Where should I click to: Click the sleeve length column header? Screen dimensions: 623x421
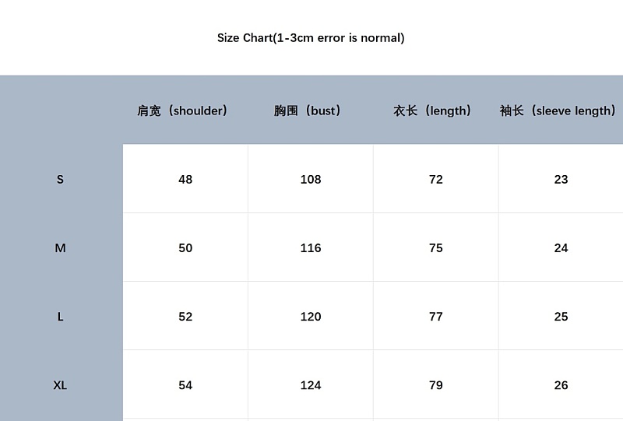[558, 111]
